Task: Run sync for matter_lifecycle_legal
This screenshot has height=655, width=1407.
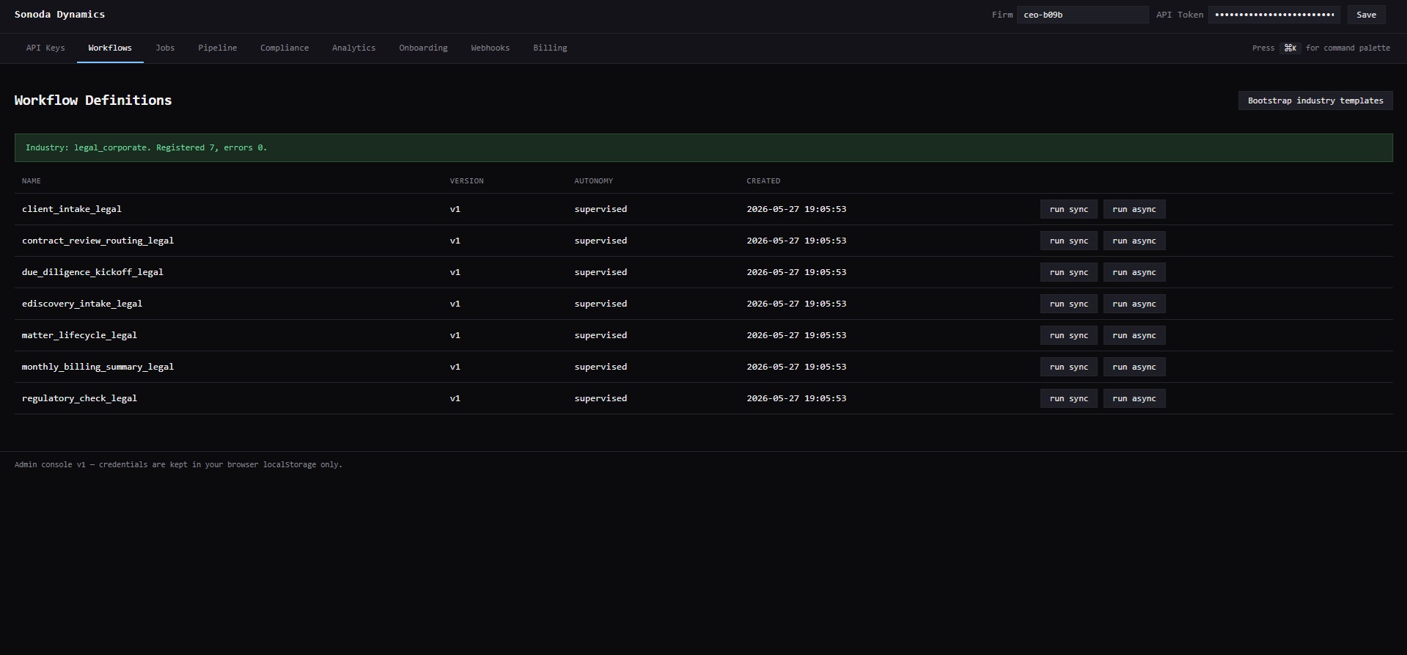Action: coord(1068,335)
